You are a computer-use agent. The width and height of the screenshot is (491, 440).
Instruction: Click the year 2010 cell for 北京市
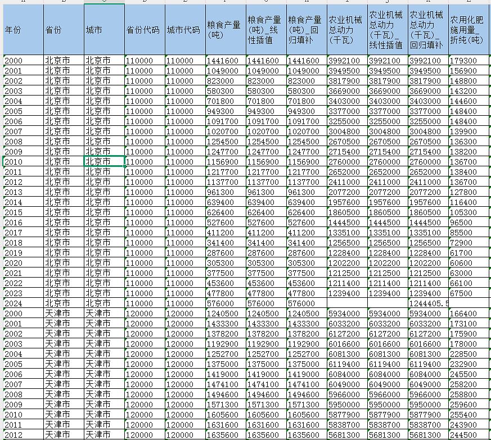[23, 161]
